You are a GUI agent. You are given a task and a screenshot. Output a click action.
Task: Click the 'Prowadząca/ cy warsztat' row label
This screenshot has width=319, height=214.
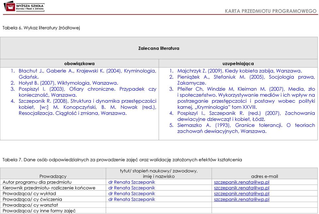pos(30,205)
